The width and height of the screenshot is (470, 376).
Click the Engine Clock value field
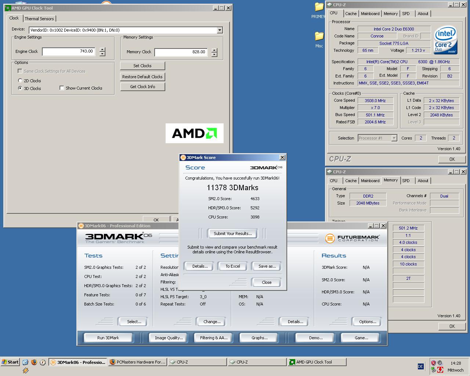tap(69, 51)
